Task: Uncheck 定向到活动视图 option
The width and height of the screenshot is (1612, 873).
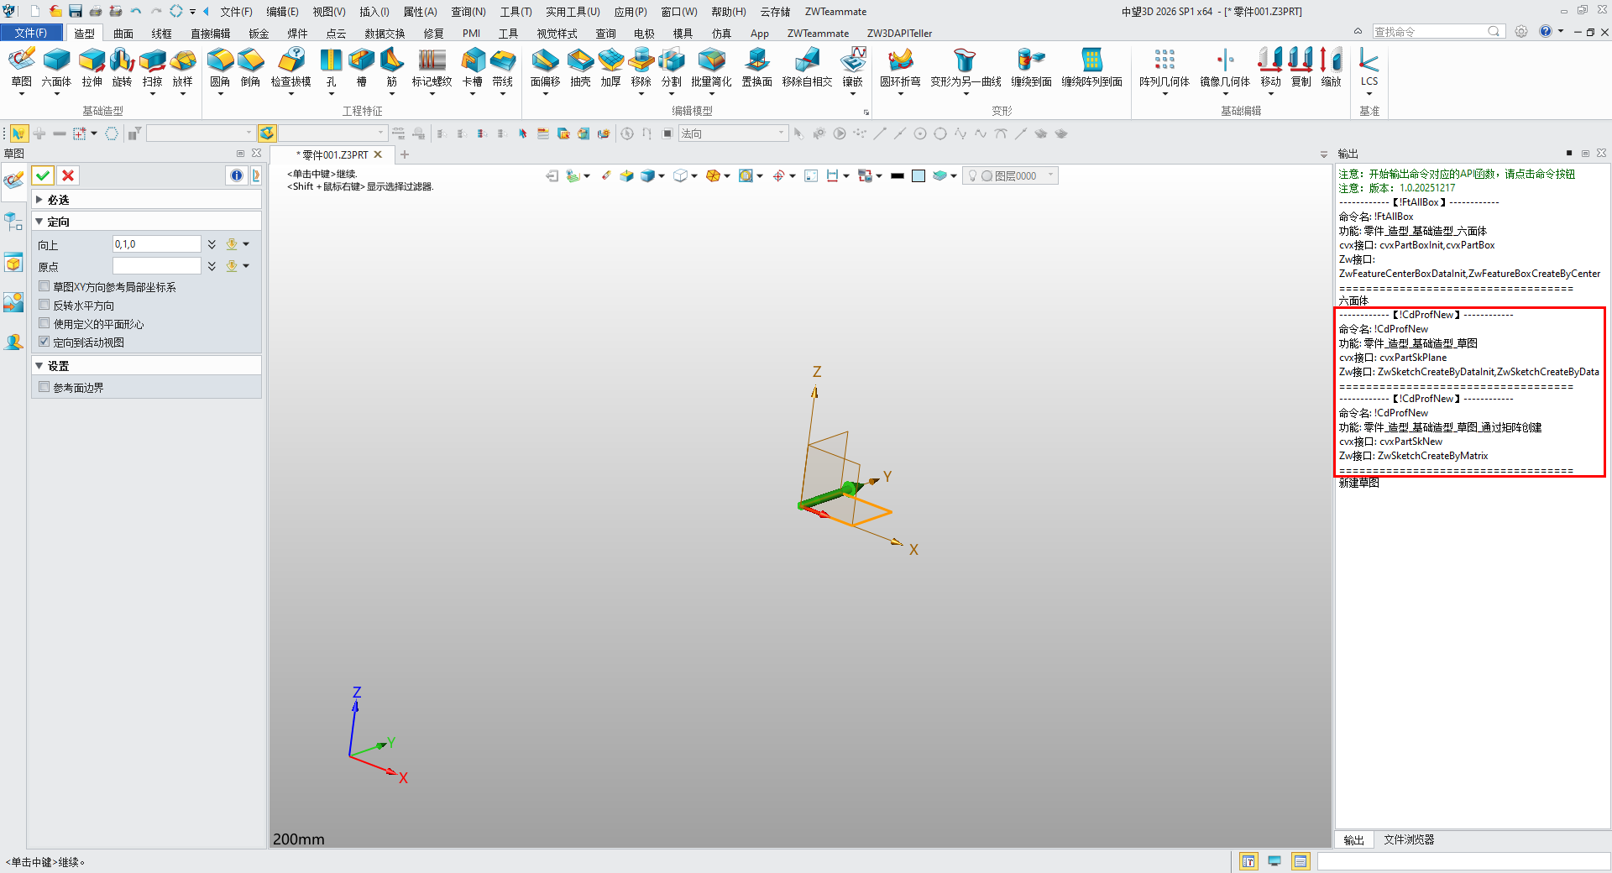Action: [44, 342]
